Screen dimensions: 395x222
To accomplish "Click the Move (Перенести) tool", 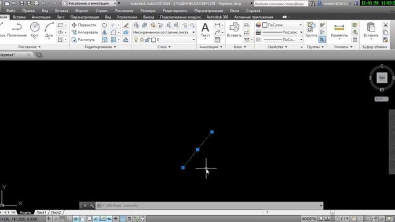I will pos(84,25).
